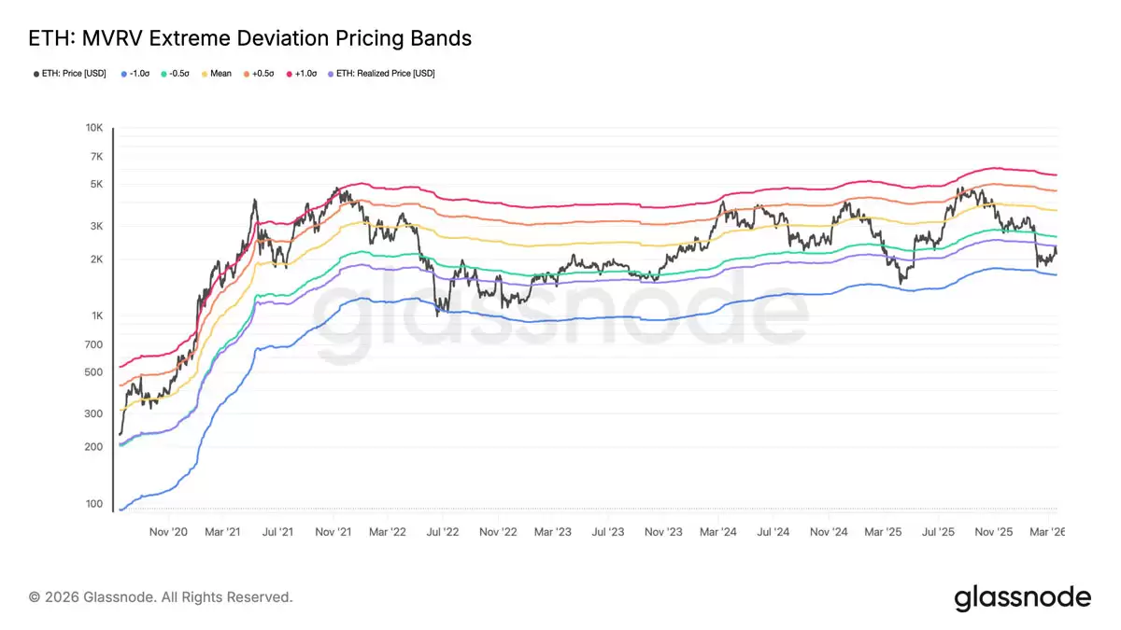Viewport: 1121px width, 630px height.
Task: Click the glassnode logo at bottom right
Action: (x=1022, y=597)
